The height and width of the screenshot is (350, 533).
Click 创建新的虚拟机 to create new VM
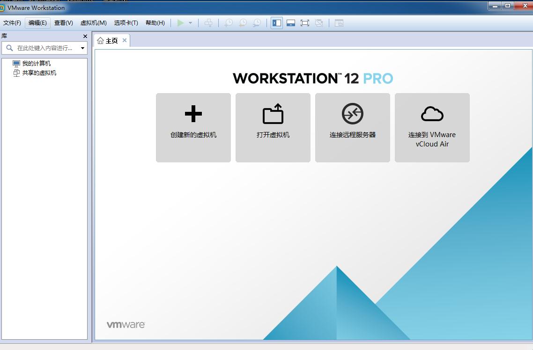tap(193, 127)
